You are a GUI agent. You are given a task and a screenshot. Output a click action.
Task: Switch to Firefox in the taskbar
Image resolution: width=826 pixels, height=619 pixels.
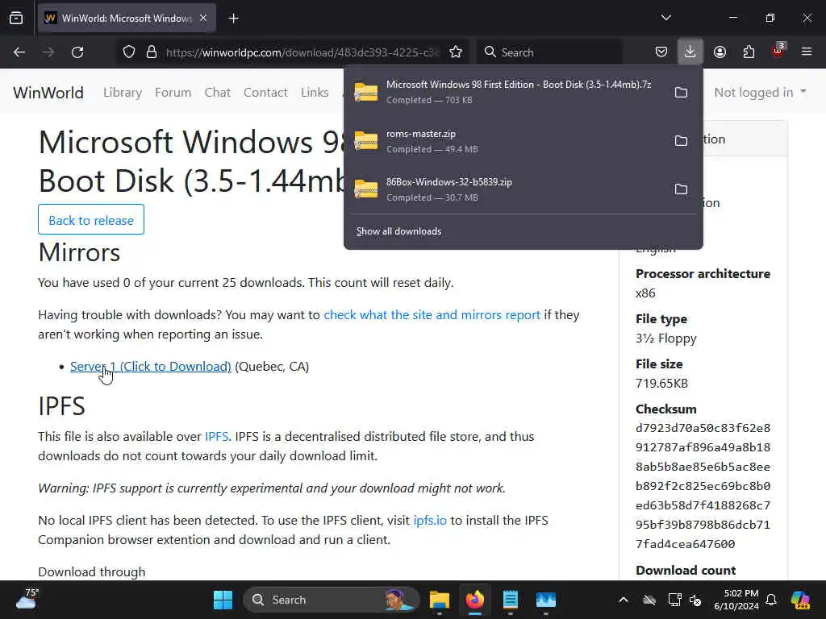pos(474,600)
